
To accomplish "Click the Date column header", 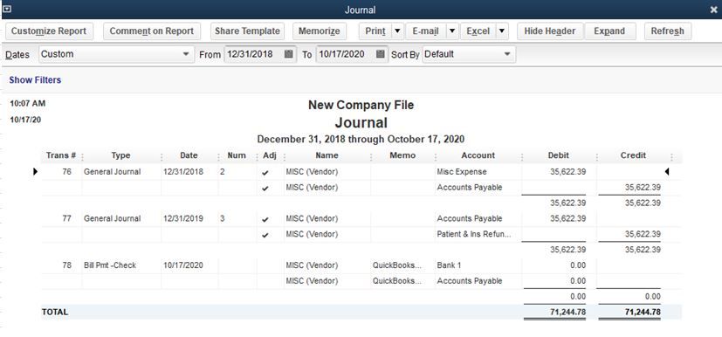I will (189, 155).
